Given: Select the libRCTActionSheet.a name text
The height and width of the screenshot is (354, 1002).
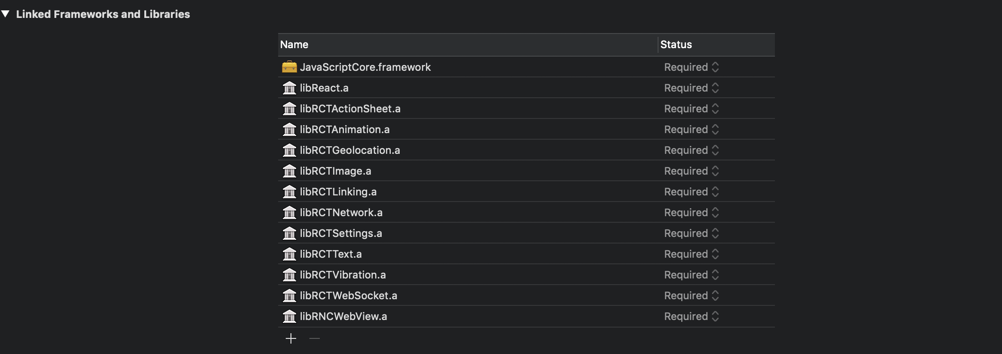Looking at the screenshot, I should coord(350,109).
